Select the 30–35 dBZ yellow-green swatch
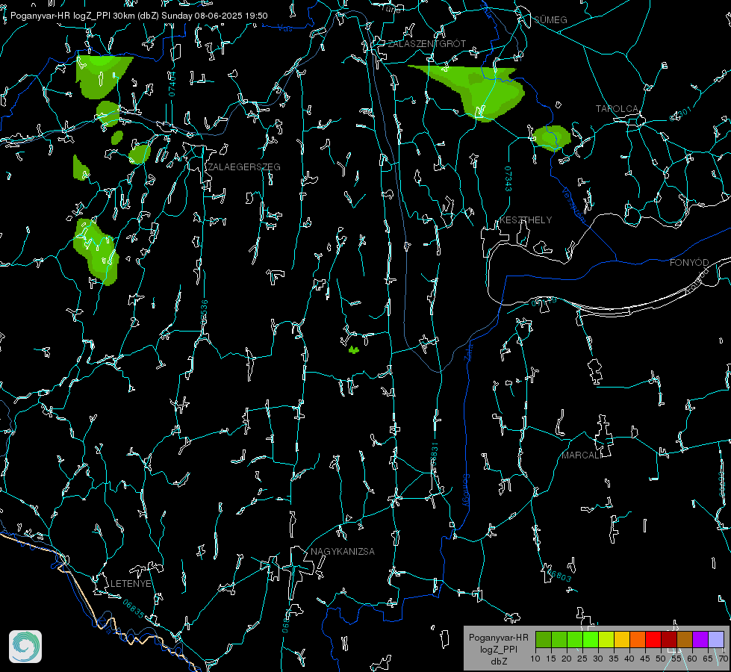The height and width of the screenshot is (672, 731). (x=606, y=639)
